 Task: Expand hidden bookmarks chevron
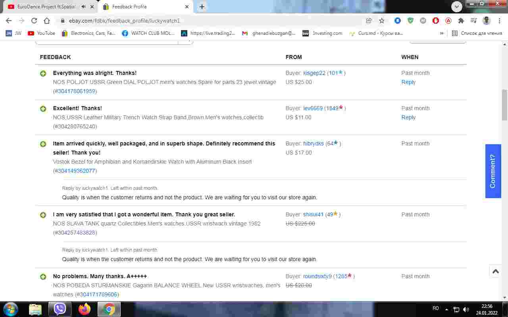coord(441,33)
